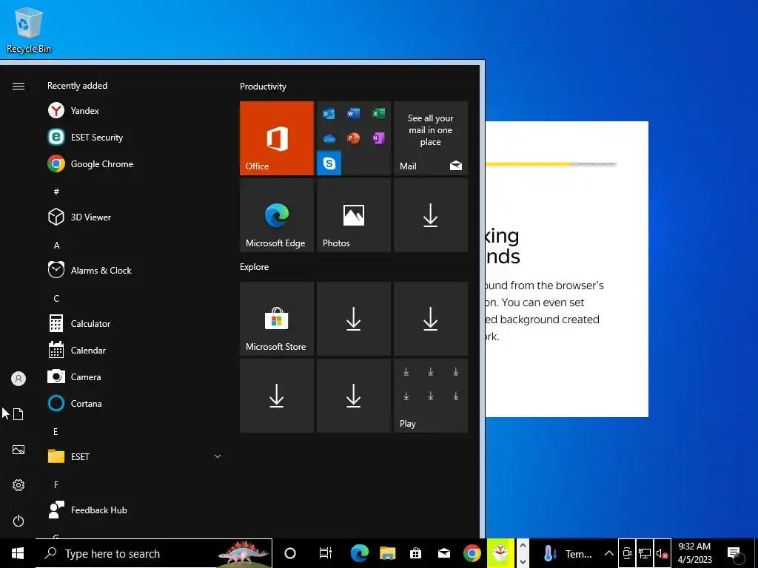This screenshot has width=758, height=568.
Task: Open Mail from the taskbar
Action: (x=444, y=553)
